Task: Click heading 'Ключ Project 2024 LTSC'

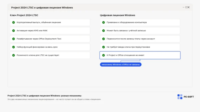Action: click(x=24, y=15)
